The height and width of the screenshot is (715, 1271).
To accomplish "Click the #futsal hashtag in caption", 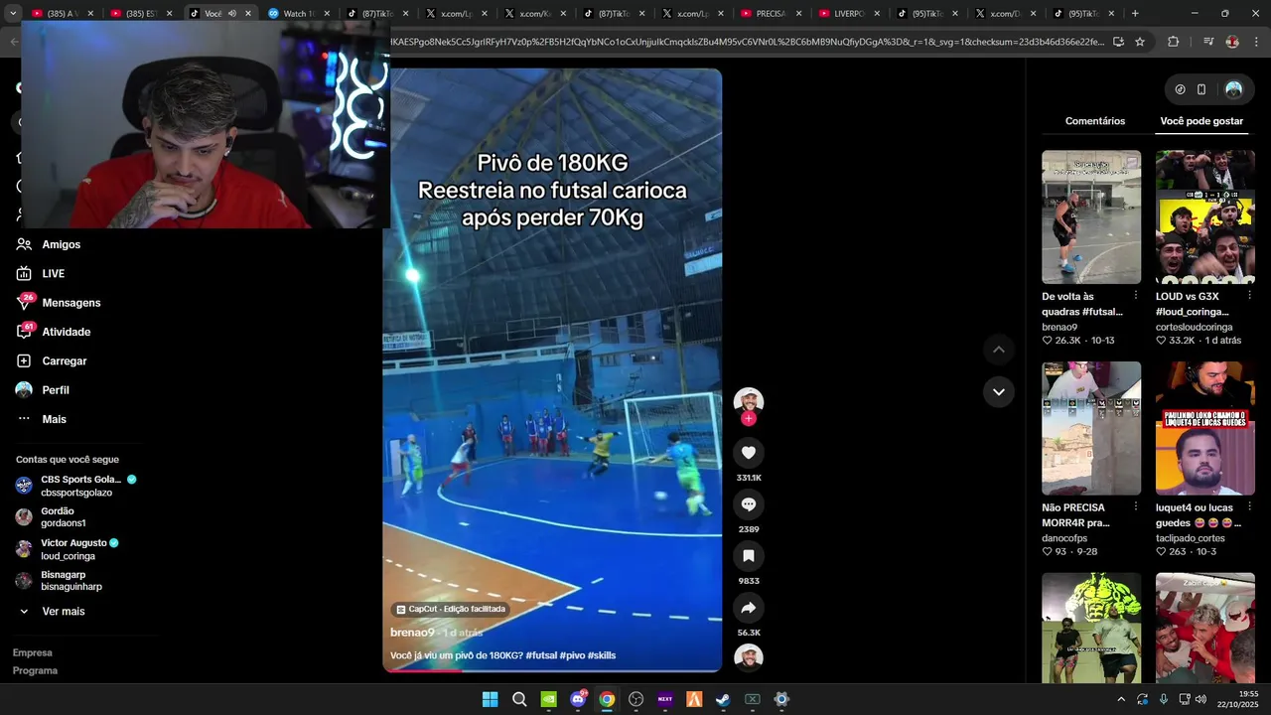I will point(541,655).
